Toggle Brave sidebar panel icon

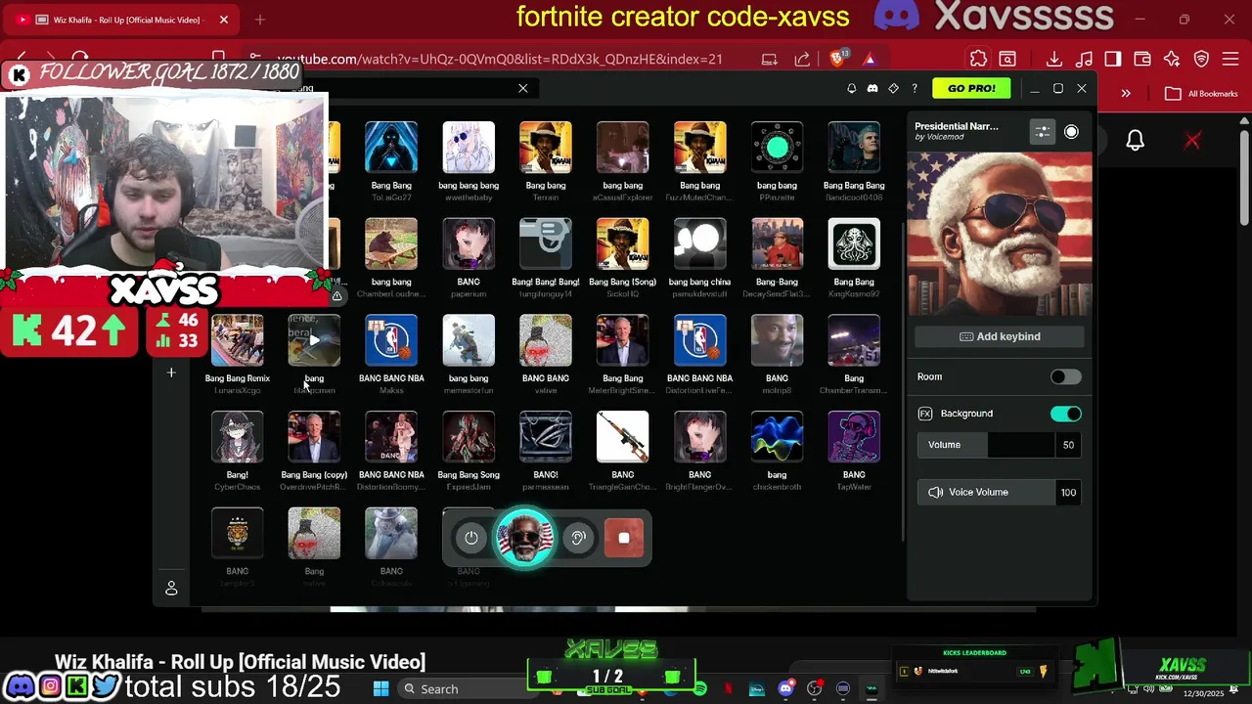[1113, 59]
